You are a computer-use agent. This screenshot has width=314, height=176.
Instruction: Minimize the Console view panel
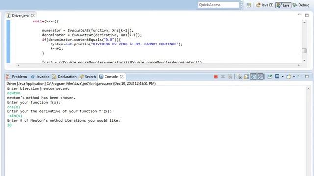coord(300,76)
